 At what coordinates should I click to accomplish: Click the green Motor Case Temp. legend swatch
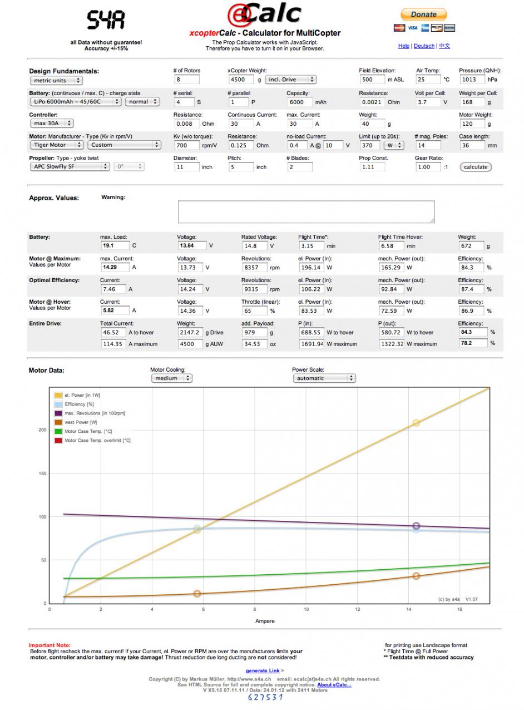58,431
